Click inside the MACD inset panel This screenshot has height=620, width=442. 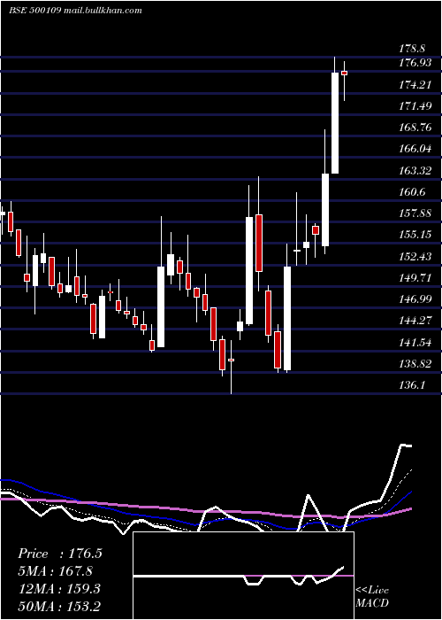(x=243, y=576)
